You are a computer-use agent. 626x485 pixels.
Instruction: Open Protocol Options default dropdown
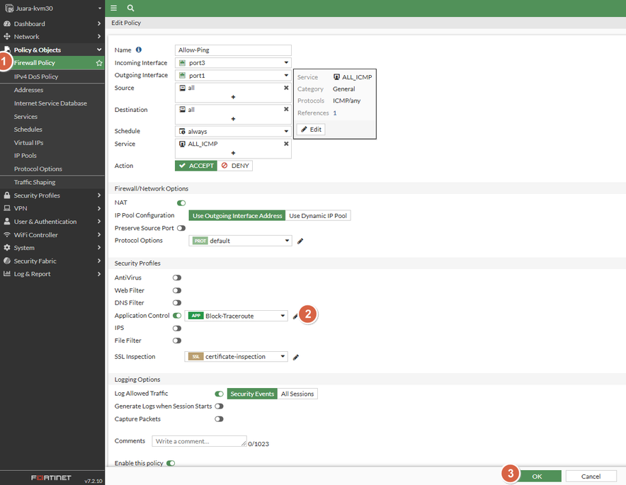(240, 241)
